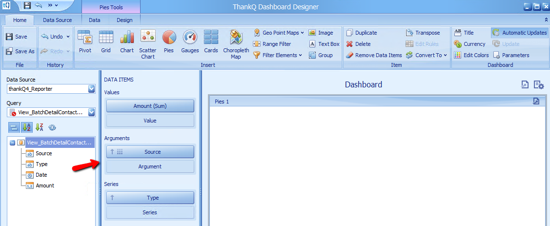Open the Edit Colors dialog
Image resolution: width=550 pixels, height=226 pixels.
[x=471, y=55]
